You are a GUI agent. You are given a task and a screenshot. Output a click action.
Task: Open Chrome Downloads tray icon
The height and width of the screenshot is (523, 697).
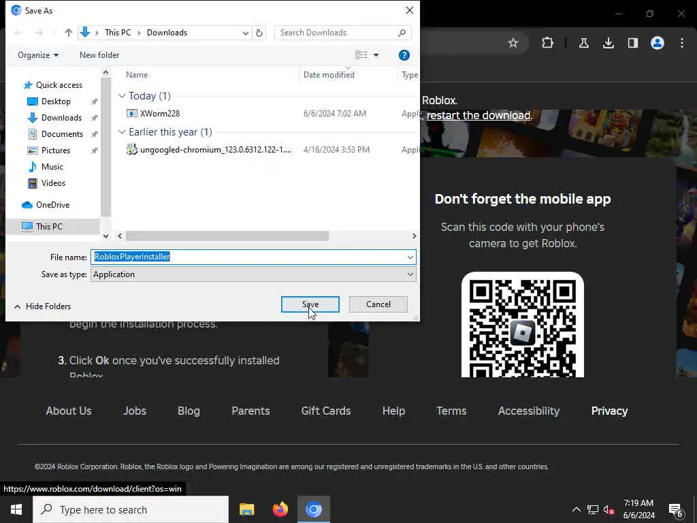click(608, 43)
